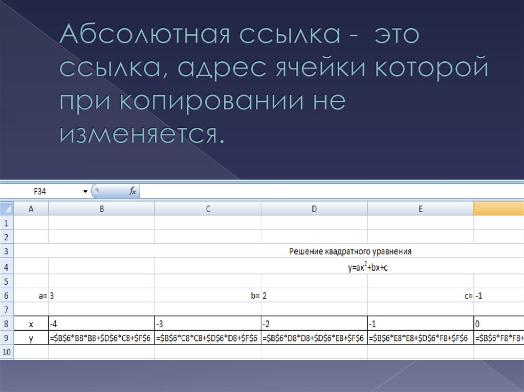Click formula cell =$B$6*C8*C8+$D$6*D8+$F$6
Screen dimensions: 524x392
(x=208, y=338)
